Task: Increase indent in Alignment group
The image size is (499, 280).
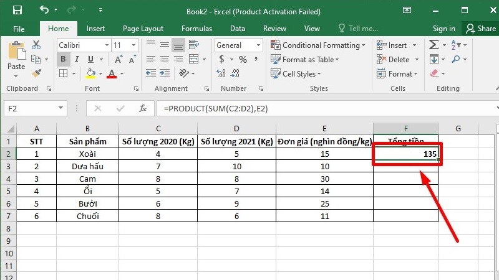Action: (165, 73)
